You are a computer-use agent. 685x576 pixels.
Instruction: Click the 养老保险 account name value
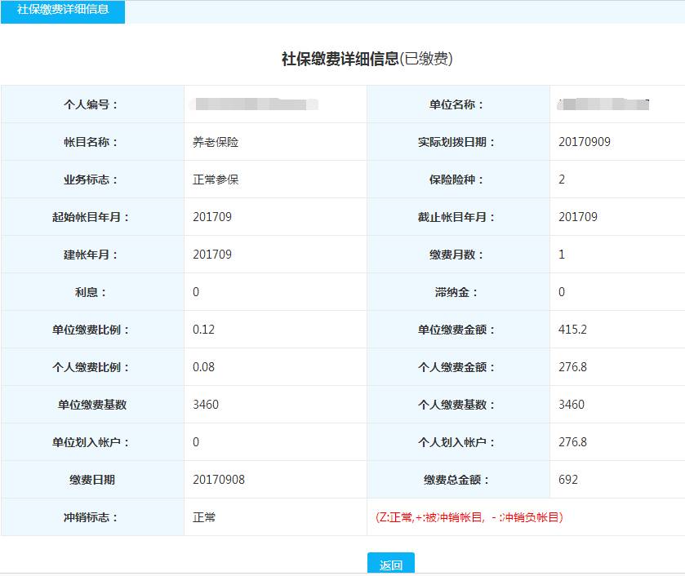click(x=216, y=142)
